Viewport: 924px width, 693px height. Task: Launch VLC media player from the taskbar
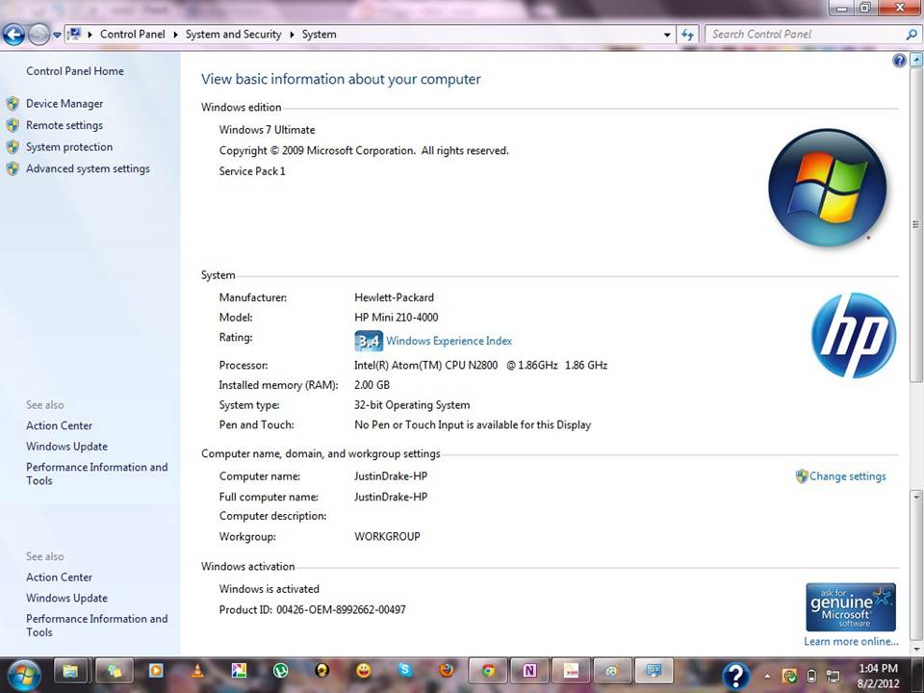(198, 671)
